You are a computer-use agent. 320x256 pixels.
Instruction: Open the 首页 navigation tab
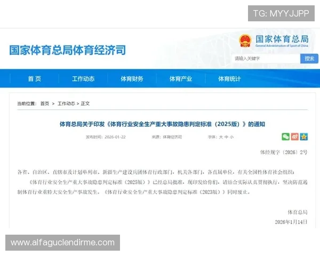(x=35, y=79)
